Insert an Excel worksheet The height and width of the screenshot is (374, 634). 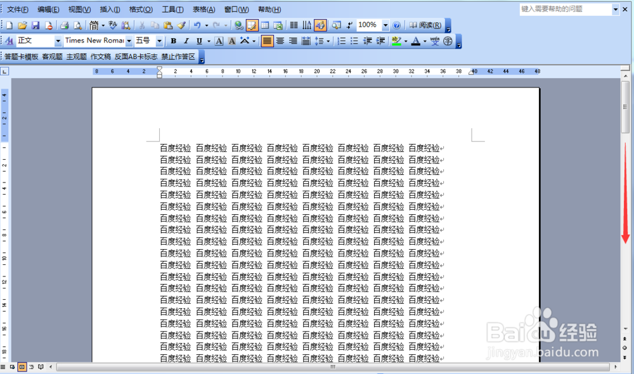(278, 25)
